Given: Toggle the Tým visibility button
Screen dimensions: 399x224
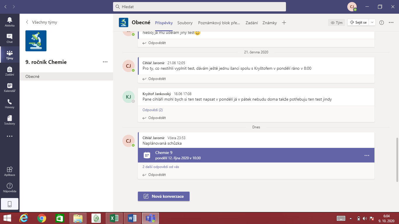Looking at the screenshot, I should click(336, 22).
